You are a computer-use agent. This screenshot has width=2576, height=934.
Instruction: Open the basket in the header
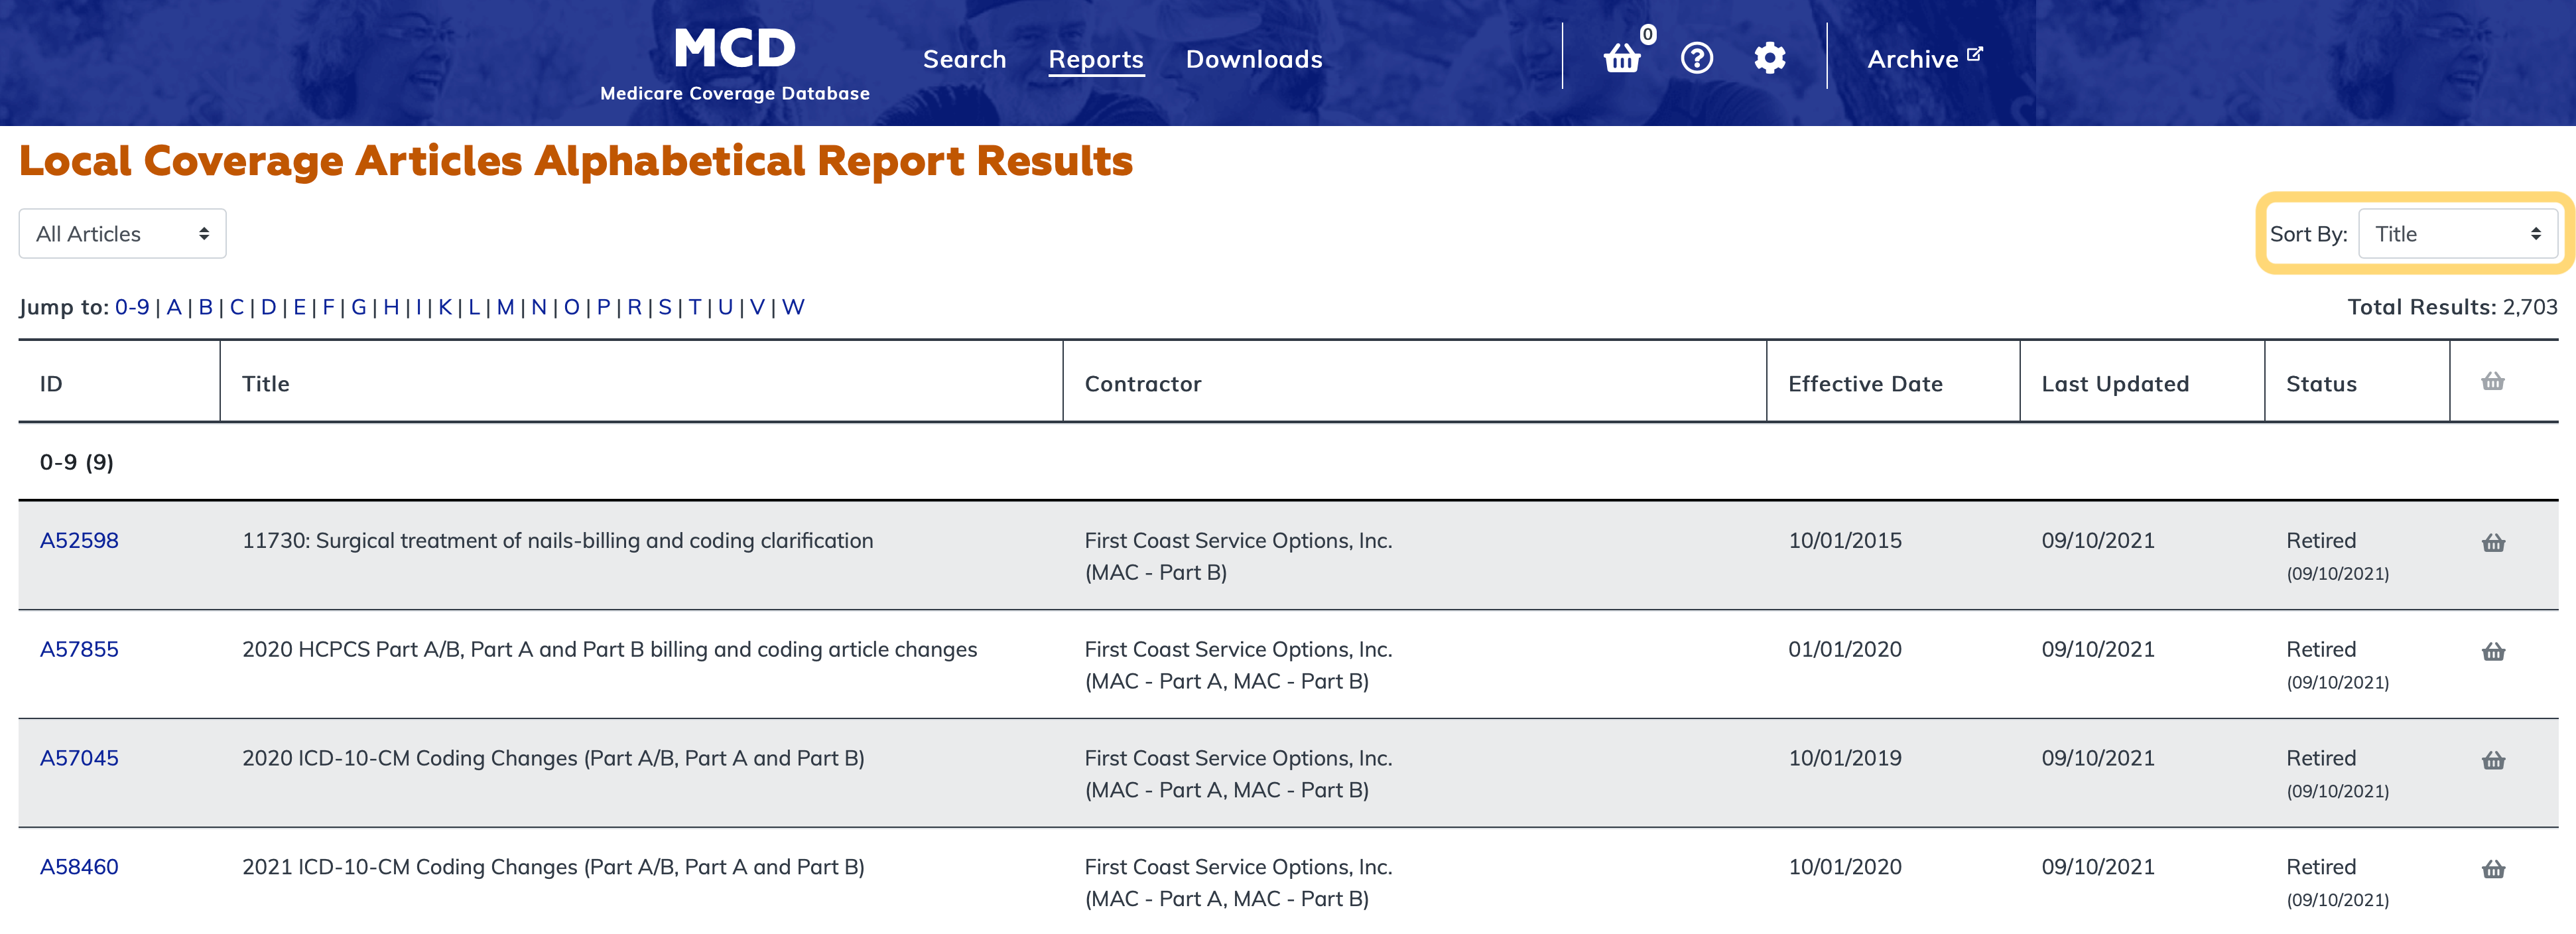tap(1622, 59)
